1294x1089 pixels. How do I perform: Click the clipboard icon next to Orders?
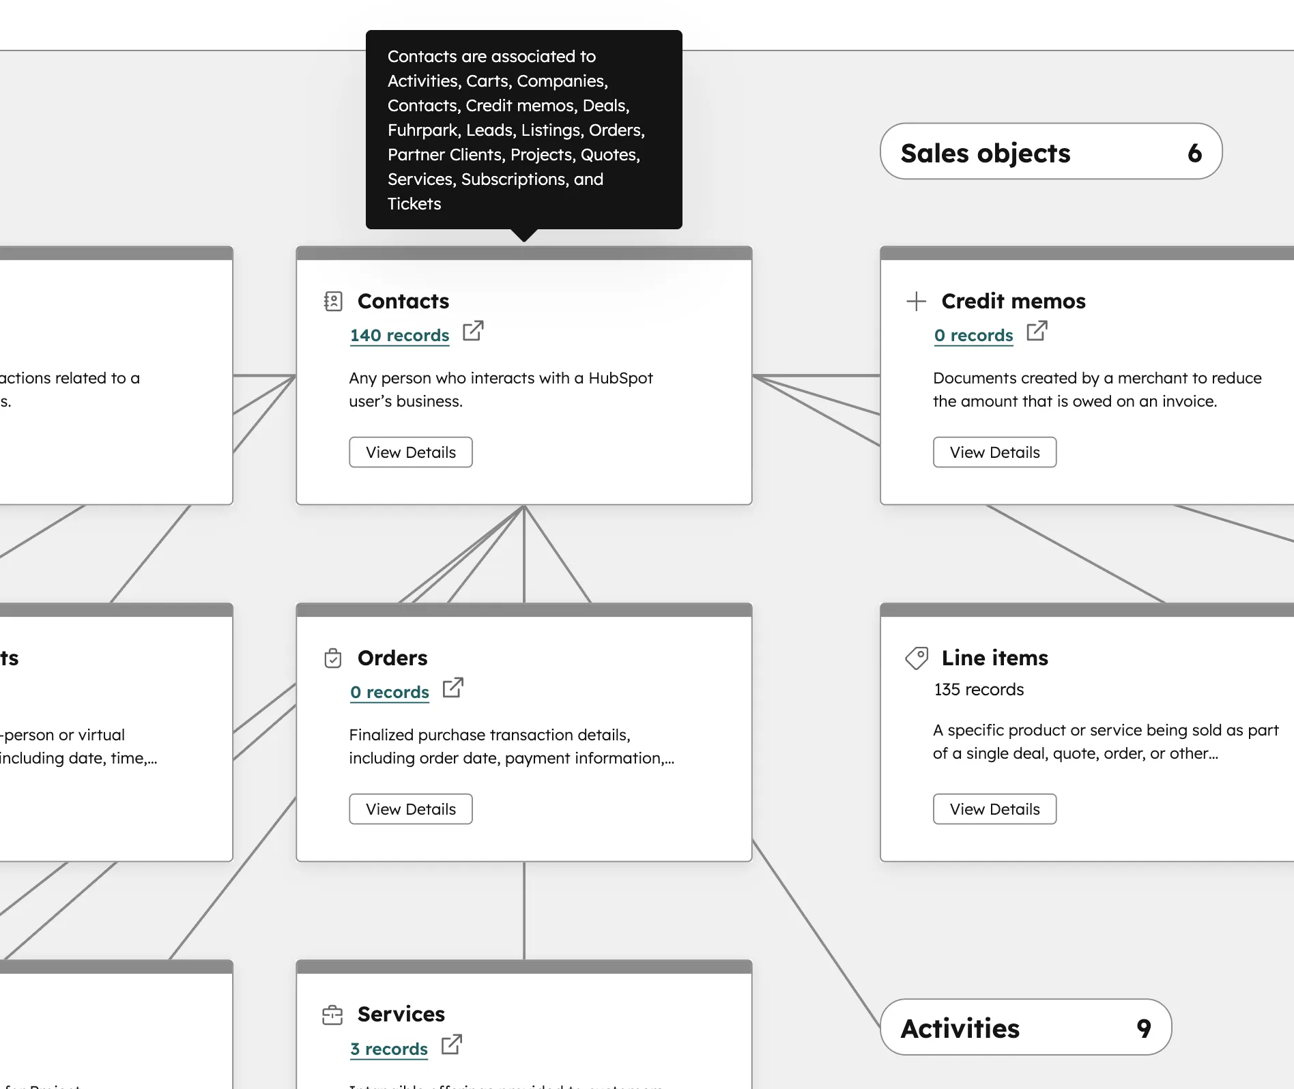click(x=332, y=658)
